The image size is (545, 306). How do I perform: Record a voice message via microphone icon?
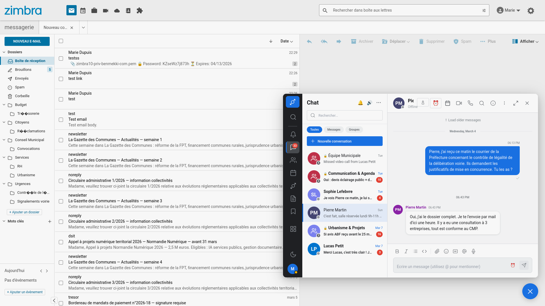(473, 251)
